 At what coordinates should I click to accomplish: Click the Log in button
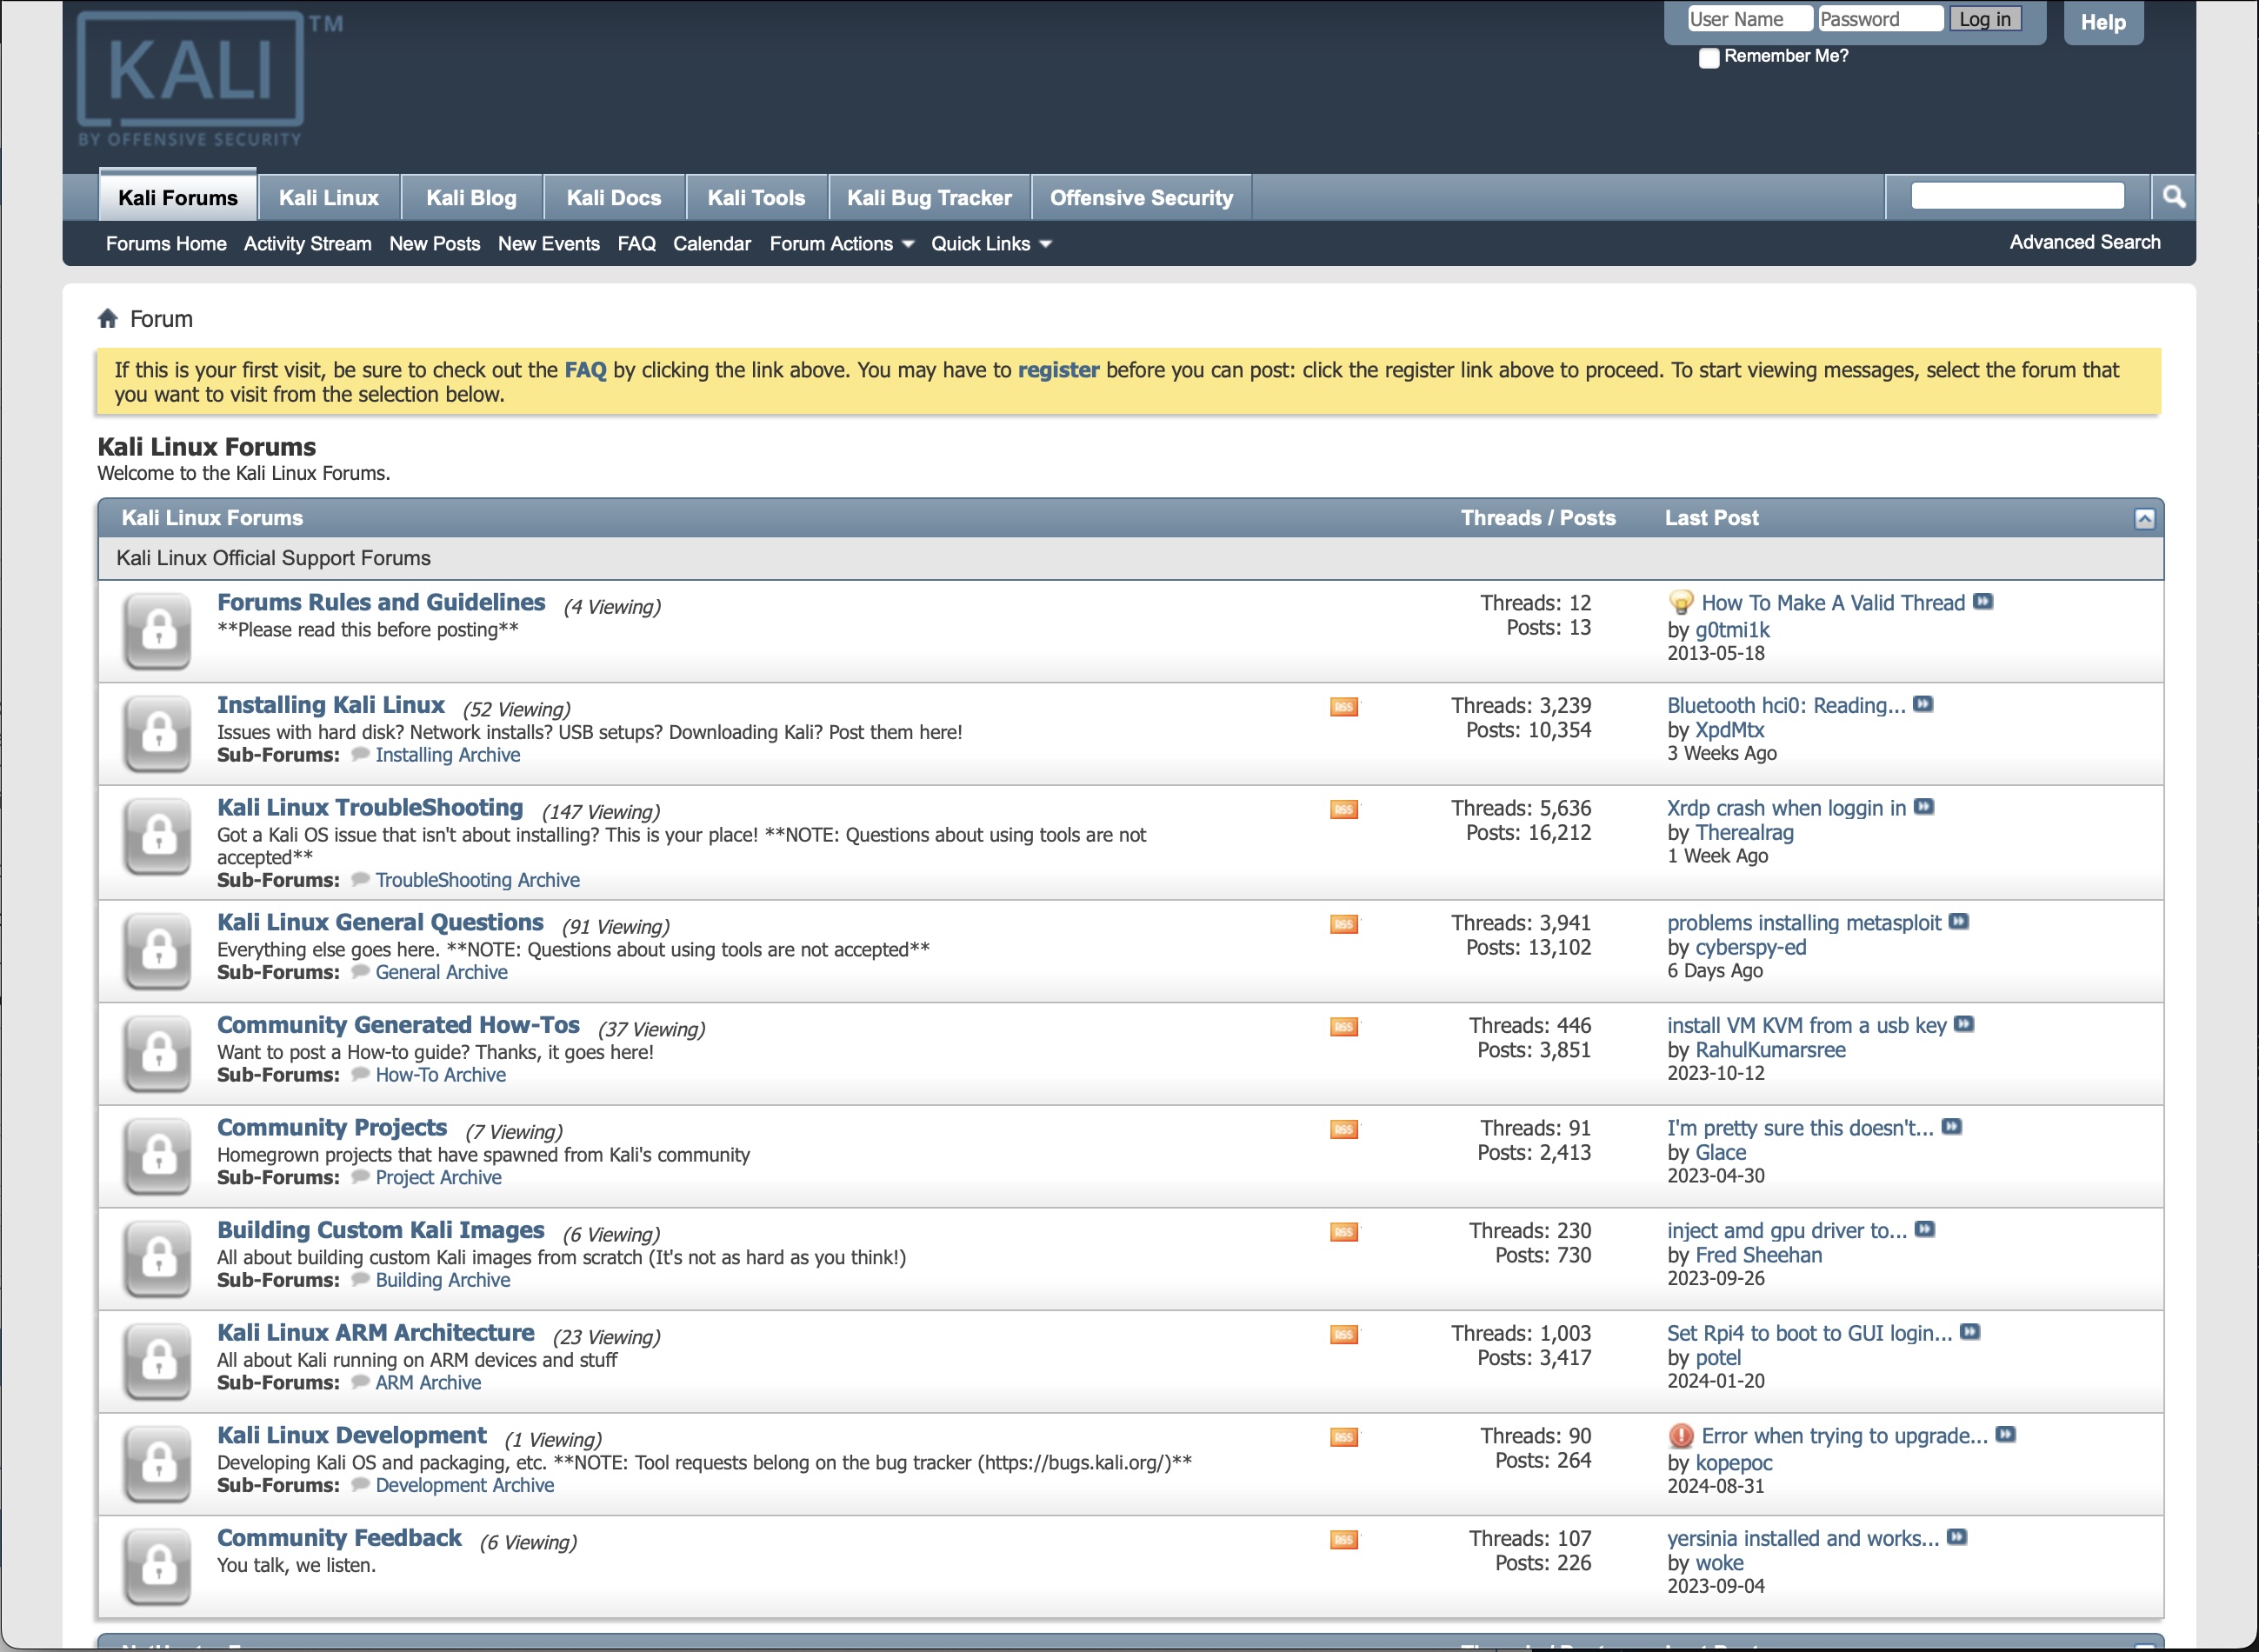point(1986,18)
